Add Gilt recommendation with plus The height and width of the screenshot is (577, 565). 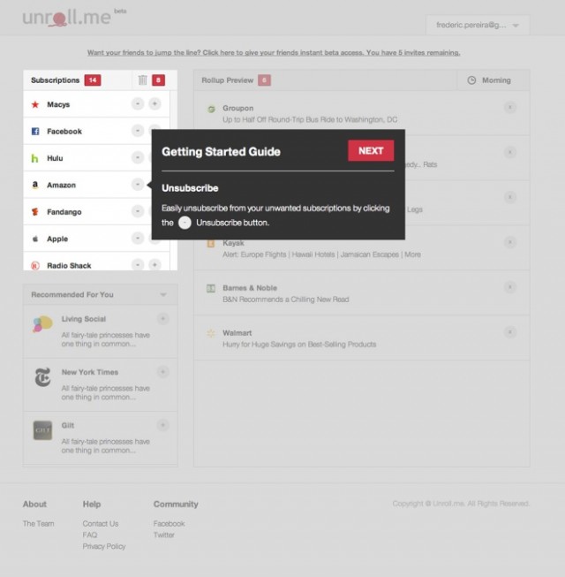click(162, 425)
